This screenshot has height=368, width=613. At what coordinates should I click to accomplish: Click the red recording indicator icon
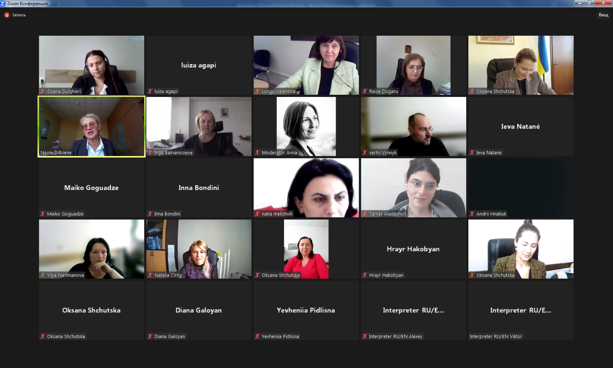pyautogui.click(x=7, y=15)
